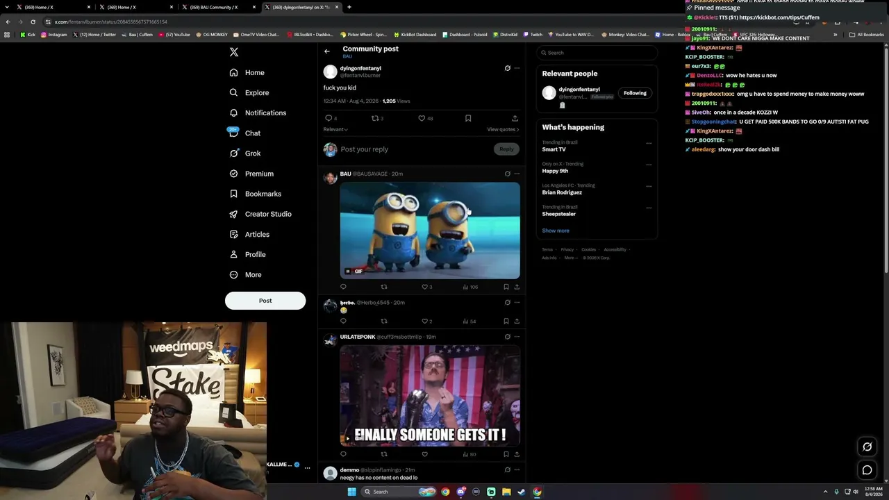Open the floating Grok button
Viewport: 889px width, 500px height.
click(x=867, y=447)
